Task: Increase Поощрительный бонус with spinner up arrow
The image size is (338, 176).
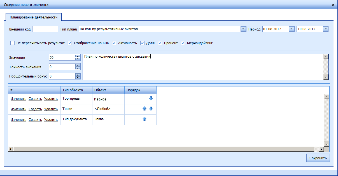Action: [x=78, y=75]
